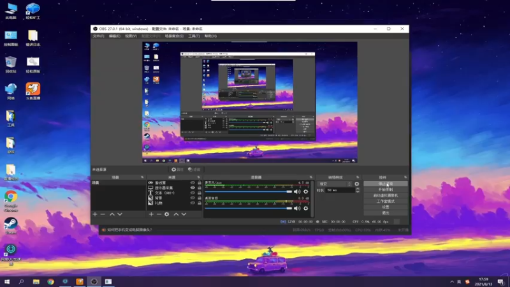The height and width of the screenshot is (287, 510).
Task: Toggle visibility of 礼物 source
Action: (x=193, y=203)
